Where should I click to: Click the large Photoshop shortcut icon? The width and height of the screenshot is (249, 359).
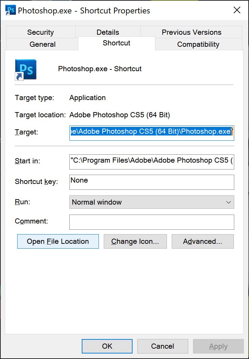pos(25,69)
